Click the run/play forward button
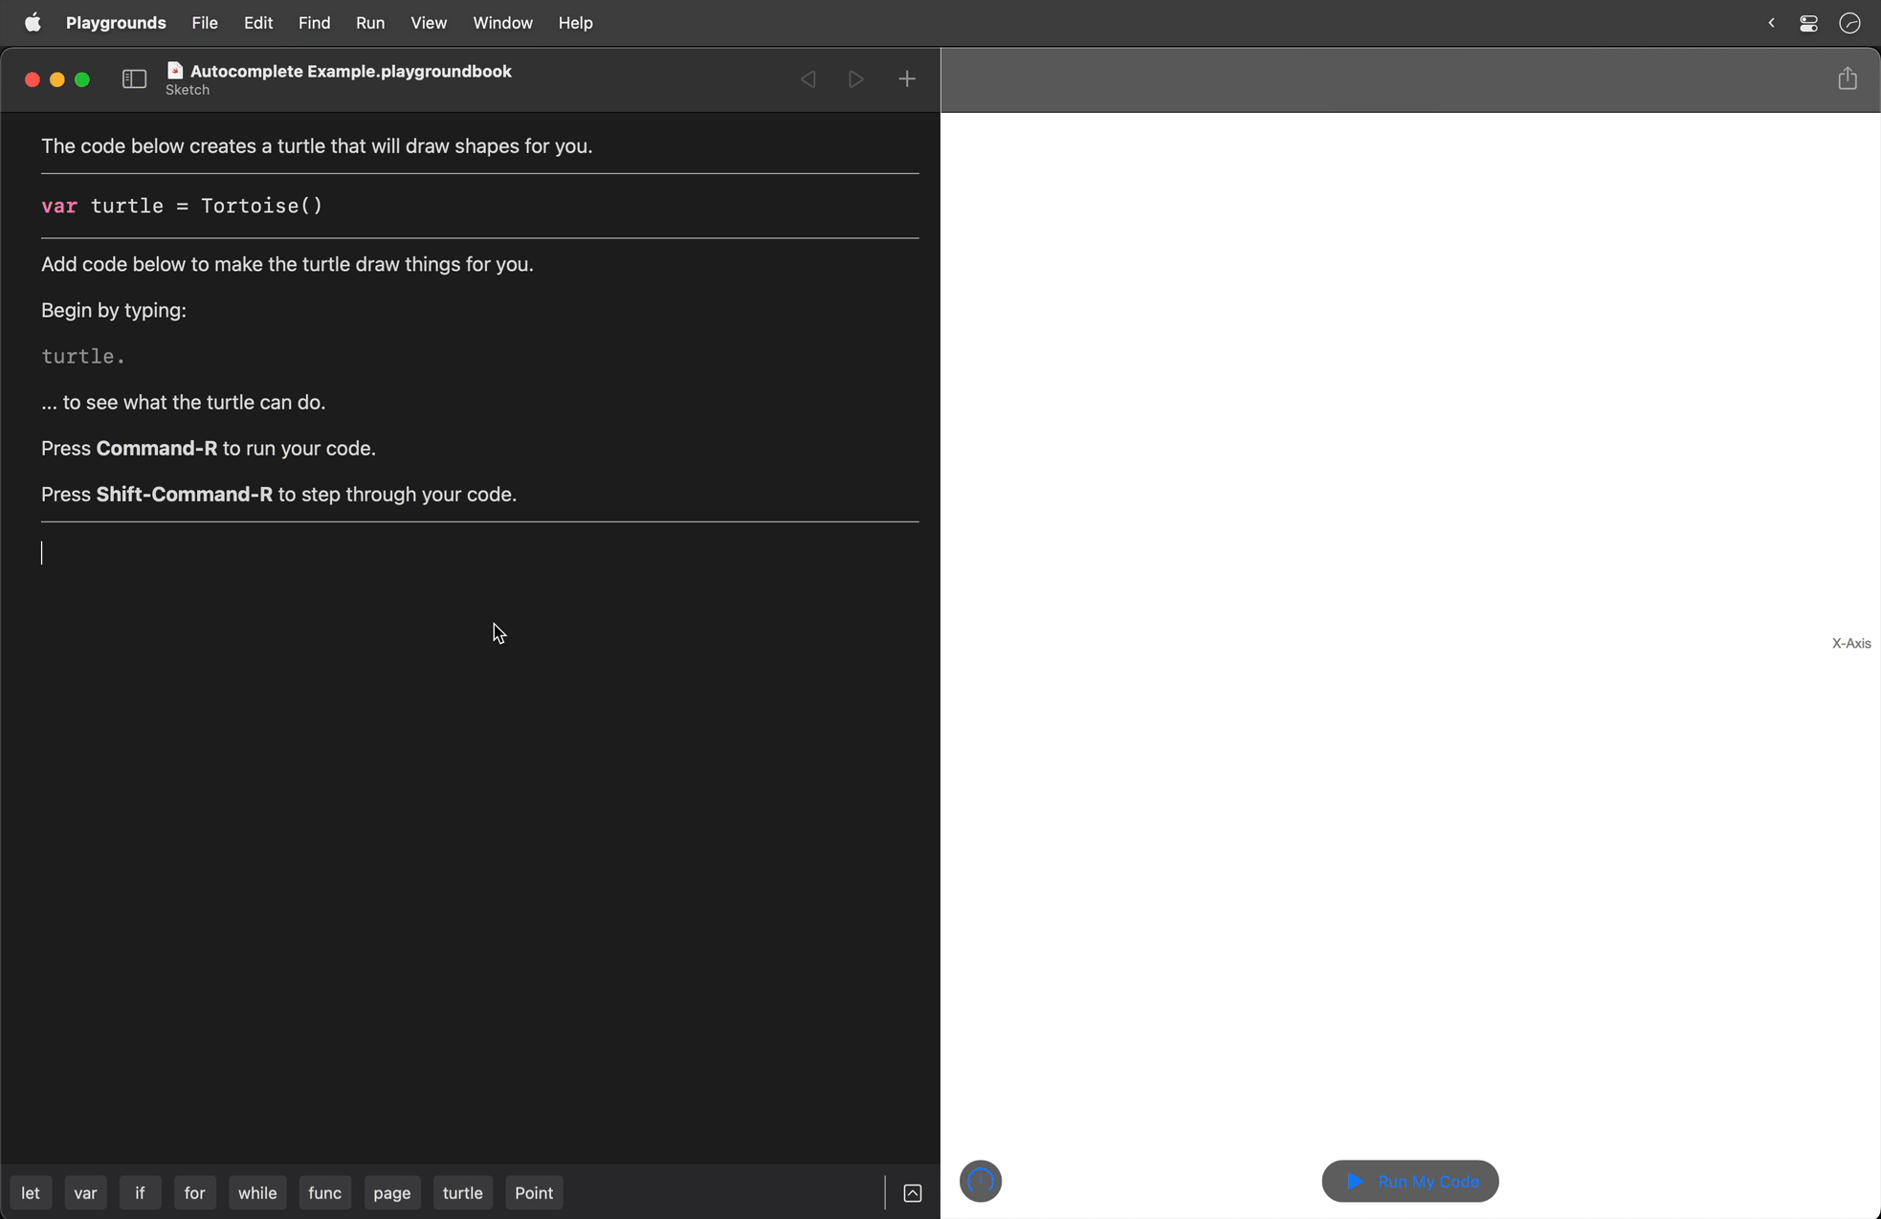The image size is (1881, 1219). point(854,78)
